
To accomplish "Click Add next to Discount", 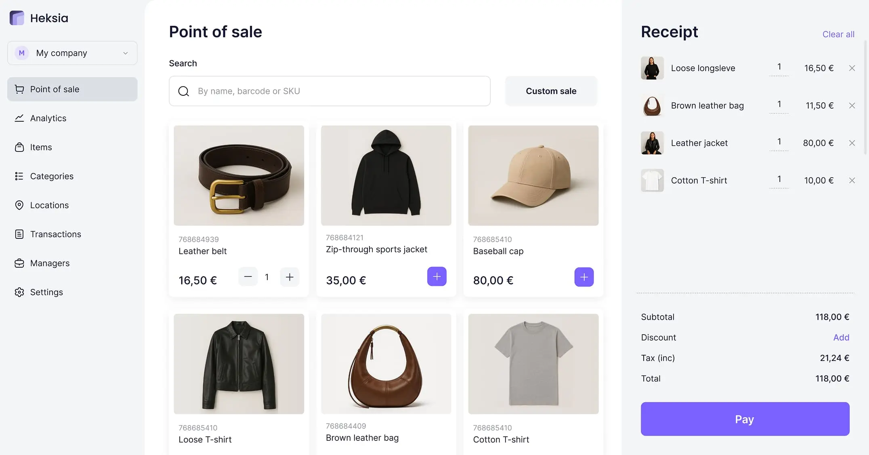I will [x=841, y=337].
